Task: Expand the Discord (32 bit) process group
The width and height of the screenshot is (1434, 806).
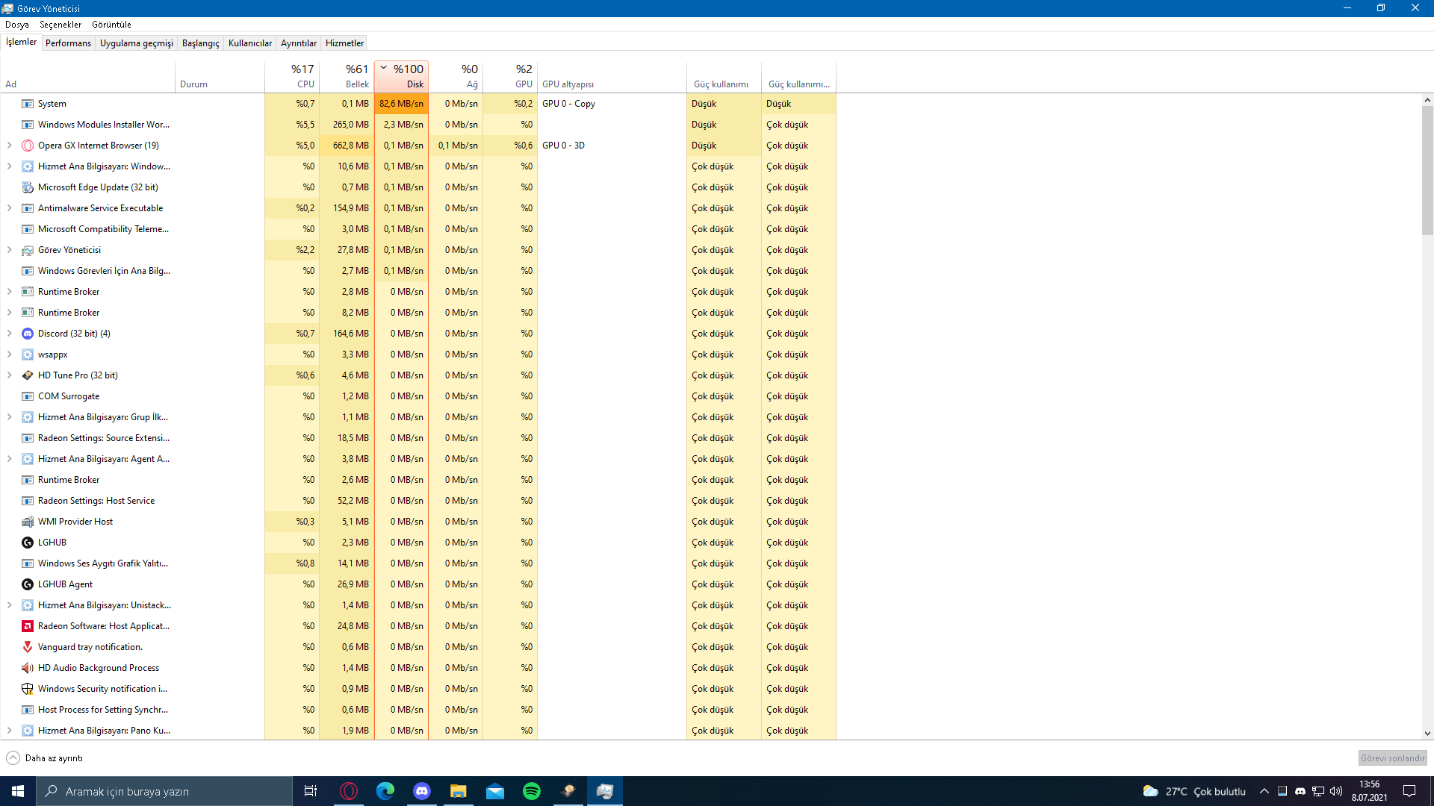Action: coord(9,334)
